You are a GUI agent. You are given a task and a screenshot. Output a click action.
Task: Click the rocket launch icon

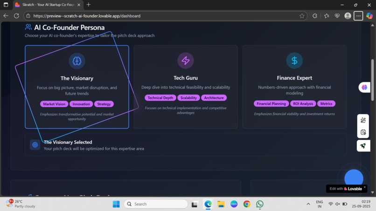pos(363,146)
